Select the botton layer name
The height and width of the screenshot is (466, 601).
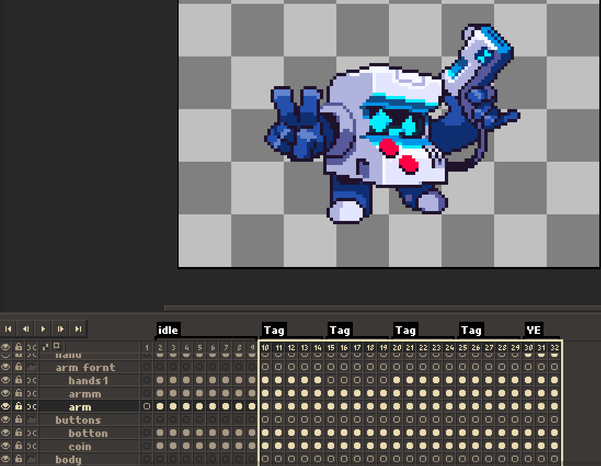[88, 433]
